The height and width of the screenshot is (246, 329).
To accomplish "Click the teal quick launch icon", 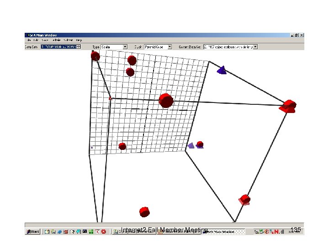I will point(79,231).
